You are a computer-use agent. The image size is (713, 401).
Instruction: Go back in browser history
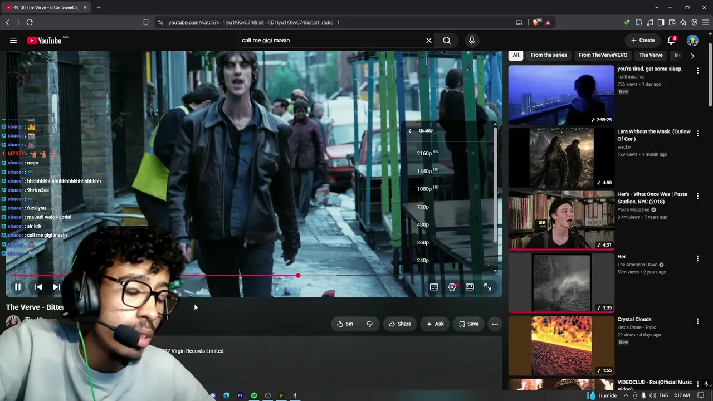point(7,22)
